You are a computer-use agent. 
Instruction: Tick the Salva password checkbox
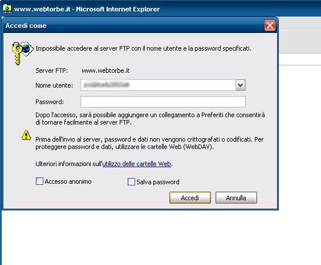131,181
